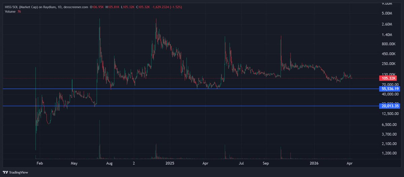
Task: Click the 450.00K price axis label
Action: click(x=388, y=54)
